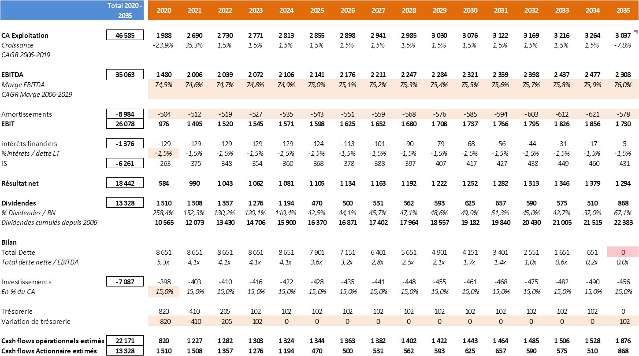
Task: Click the 2027 year header cell
Action: [x=378, y=10]
